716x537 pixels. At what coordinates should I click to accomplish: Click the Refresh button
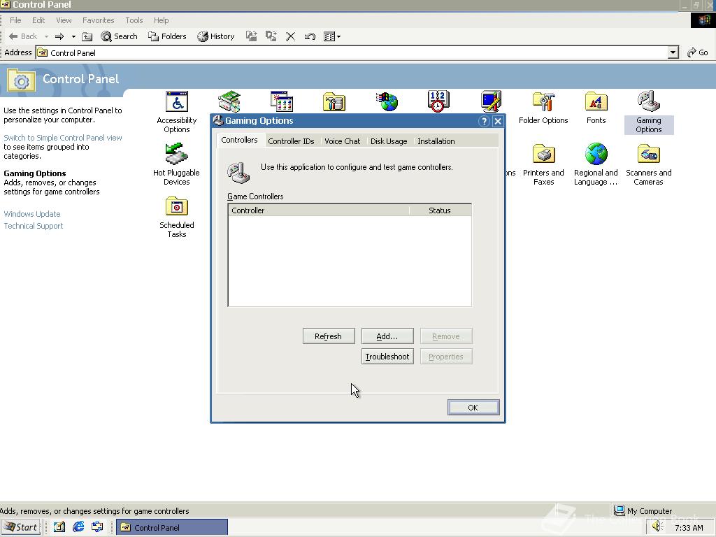click(329, 336)
